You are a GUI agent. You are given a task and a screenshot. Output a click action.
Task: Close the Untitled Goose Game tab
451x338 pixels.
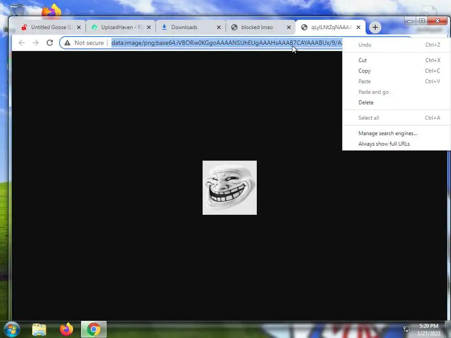tap(79, 27)
